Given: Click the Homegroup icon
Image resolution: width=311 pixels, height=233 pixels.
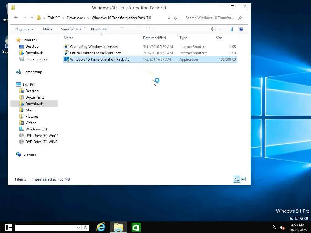Looking at the screenshot, I should coord(19,72).
